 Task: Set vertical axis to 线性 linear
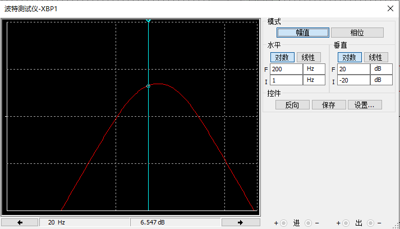pos(376,57)
